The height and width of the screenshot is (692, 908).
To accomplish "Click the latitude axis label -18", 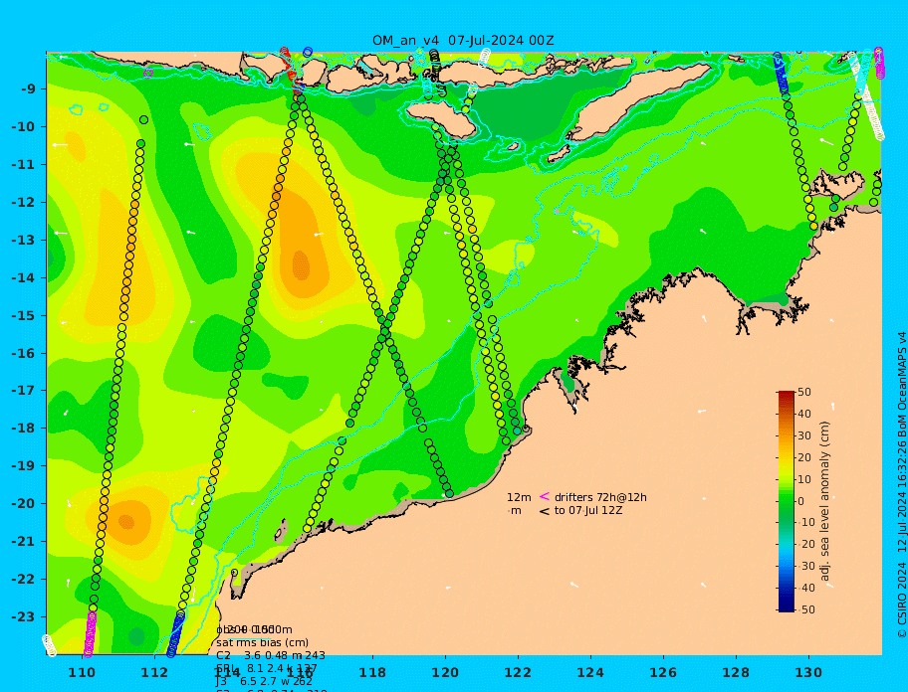I will pos(26,429).
